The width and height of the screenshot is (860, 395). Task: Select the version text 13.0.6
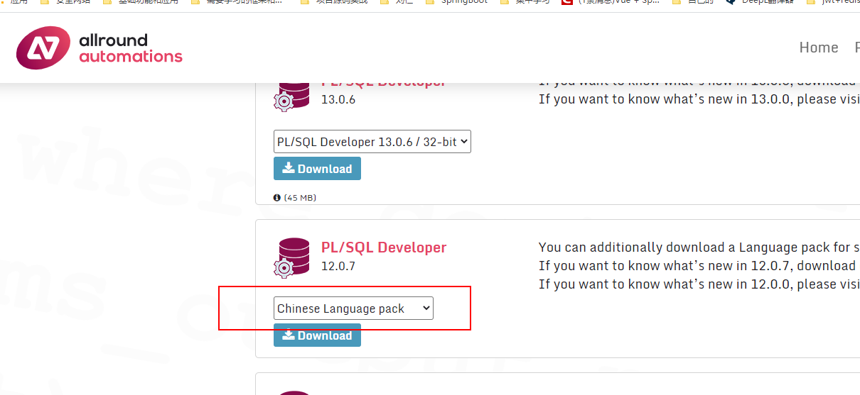[x=338, y=100]
